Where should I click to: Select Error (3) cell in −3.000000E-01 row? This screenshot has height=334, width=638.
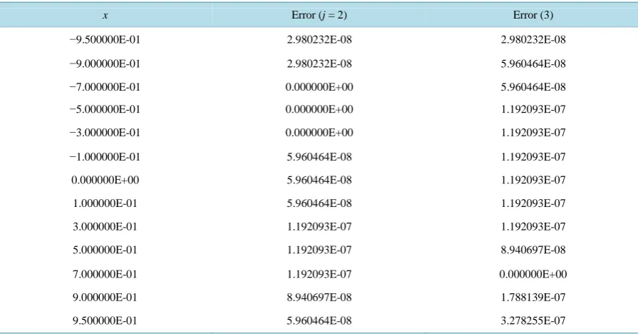point(533,132)
